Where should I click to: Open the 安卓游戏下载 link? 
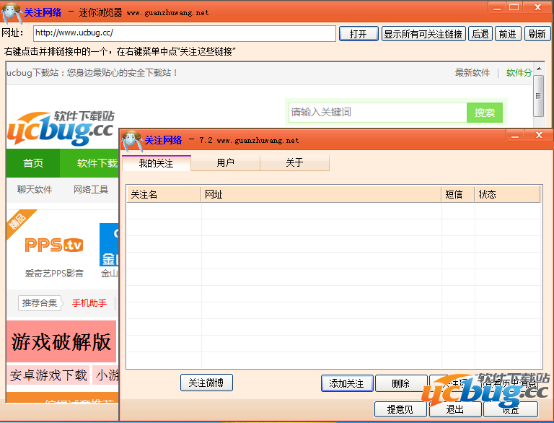click(x=48, y=375)
